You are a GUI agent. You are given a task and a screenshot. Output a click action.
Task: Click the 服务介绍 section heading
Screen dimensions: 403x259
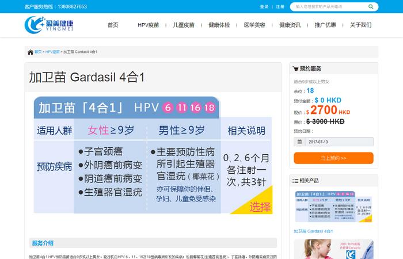coord(43,243)
